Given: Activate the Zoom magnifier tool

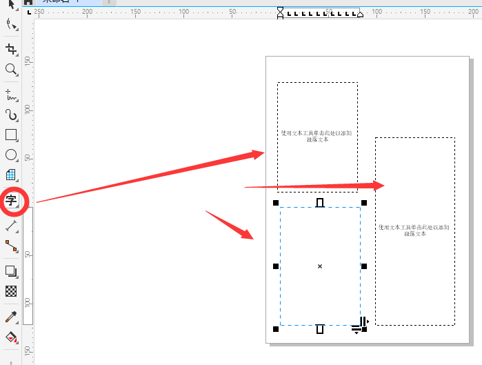Looking at the screenshot, I should pyautogui.click(x=11, y=70).
